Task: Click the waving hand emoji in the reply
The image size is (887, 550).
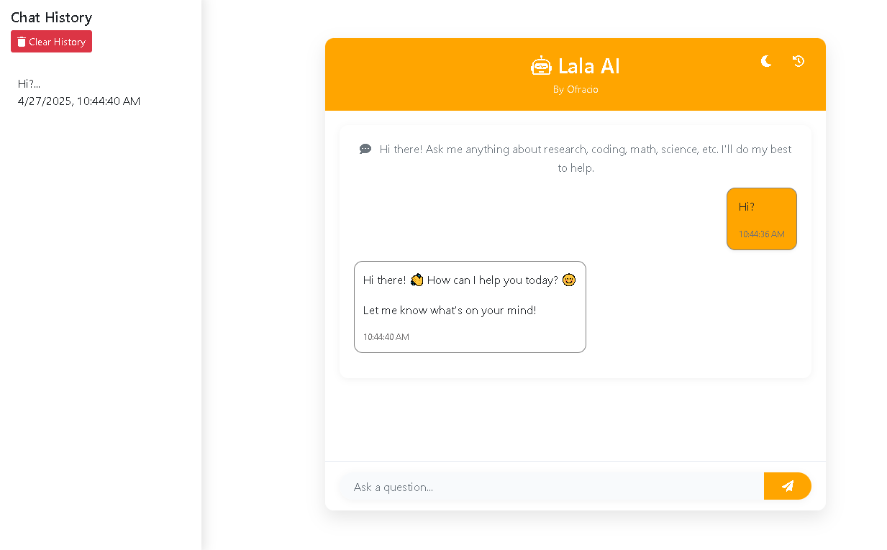Action: tap(417, 280)
